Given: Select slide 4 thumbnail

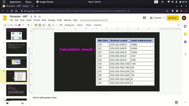Looking at the screenshot, I should tap(17, 48).
